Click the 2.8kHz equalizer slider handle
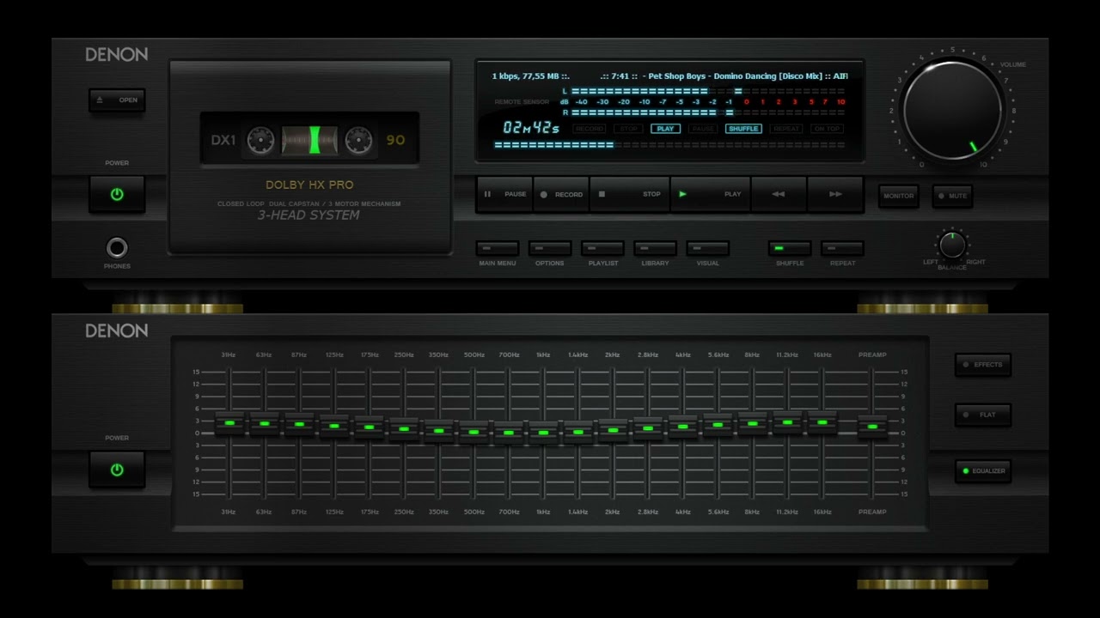Screen dimensions: 1100x618 tap(648, 427)
